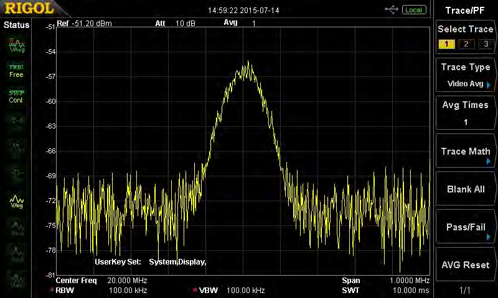
Task: Click the Trace/PF menu title
Action: [465, 11]
